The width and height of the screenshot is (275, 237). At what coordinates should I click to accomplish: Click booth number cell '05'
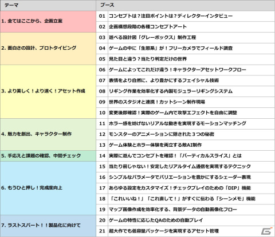[102, 59]
